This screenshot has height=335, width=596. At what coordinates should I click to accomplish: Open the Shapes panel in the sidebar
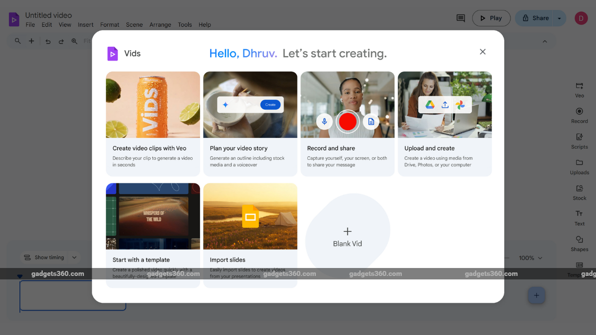(579, 244)
